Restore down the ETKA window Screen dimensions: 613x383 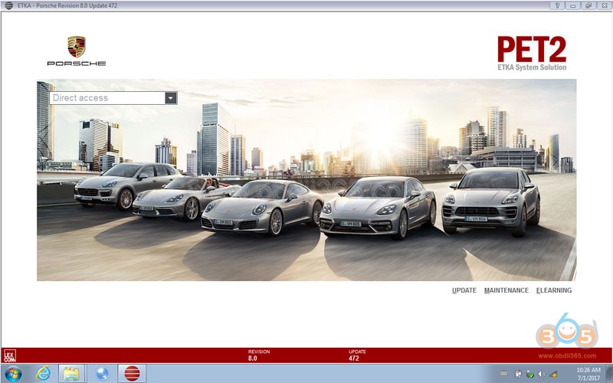(588, 5)
